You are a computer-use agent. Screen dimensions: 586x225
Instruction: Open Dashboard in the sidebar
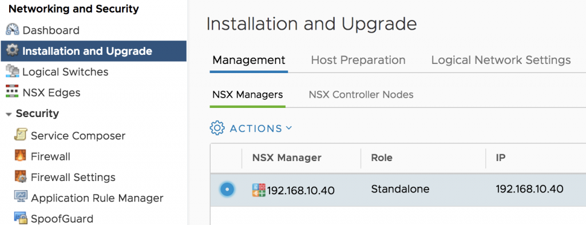tap(51, 30)
